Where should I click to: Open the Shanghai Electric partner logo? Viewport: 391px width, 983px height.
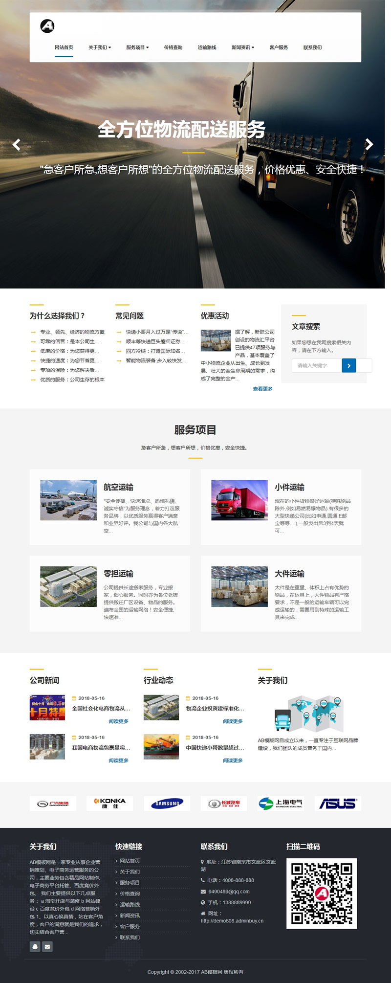tap(281, 804)
